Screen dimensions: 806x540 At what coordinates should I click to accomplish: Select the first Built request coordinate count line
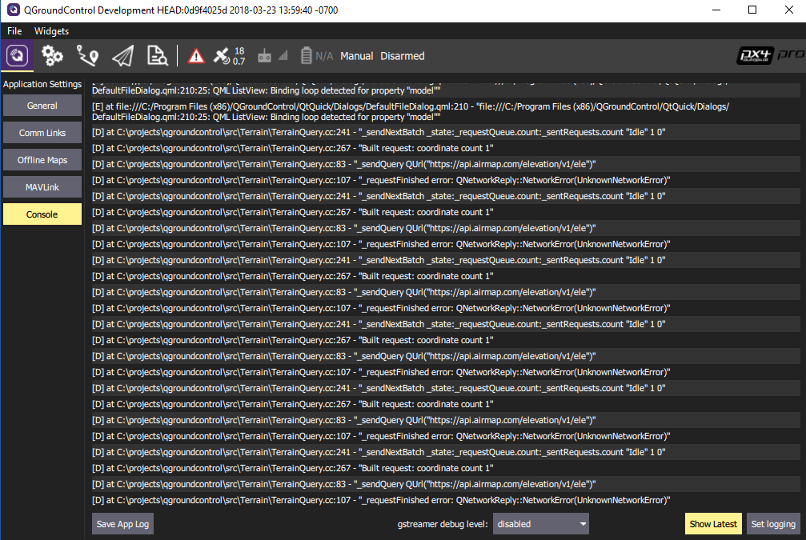pyautogui.click(x=446, y=148)
